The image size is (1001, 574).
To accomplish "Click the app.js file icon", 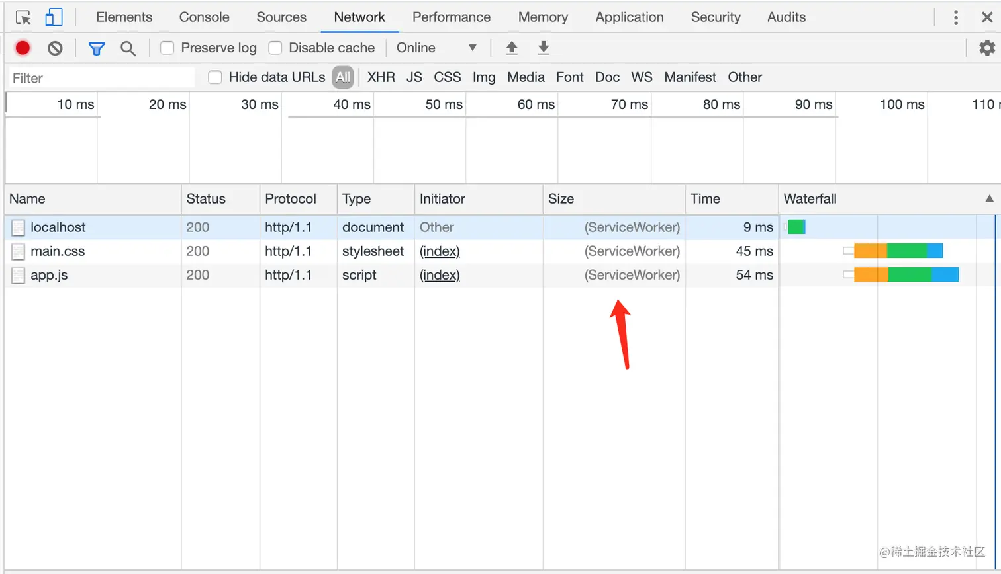I will 19,275.
